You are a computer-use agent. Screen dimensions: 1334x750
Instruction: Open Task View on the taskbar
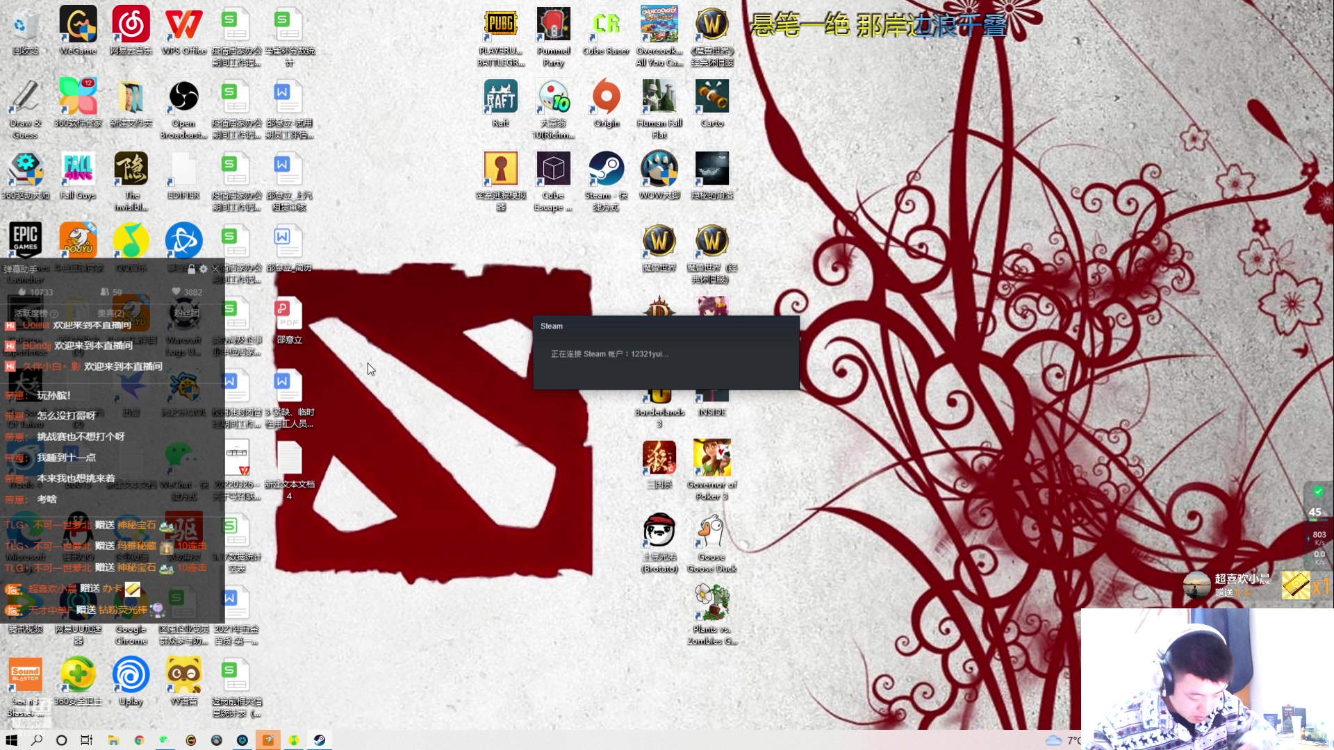tap(86, 740)
